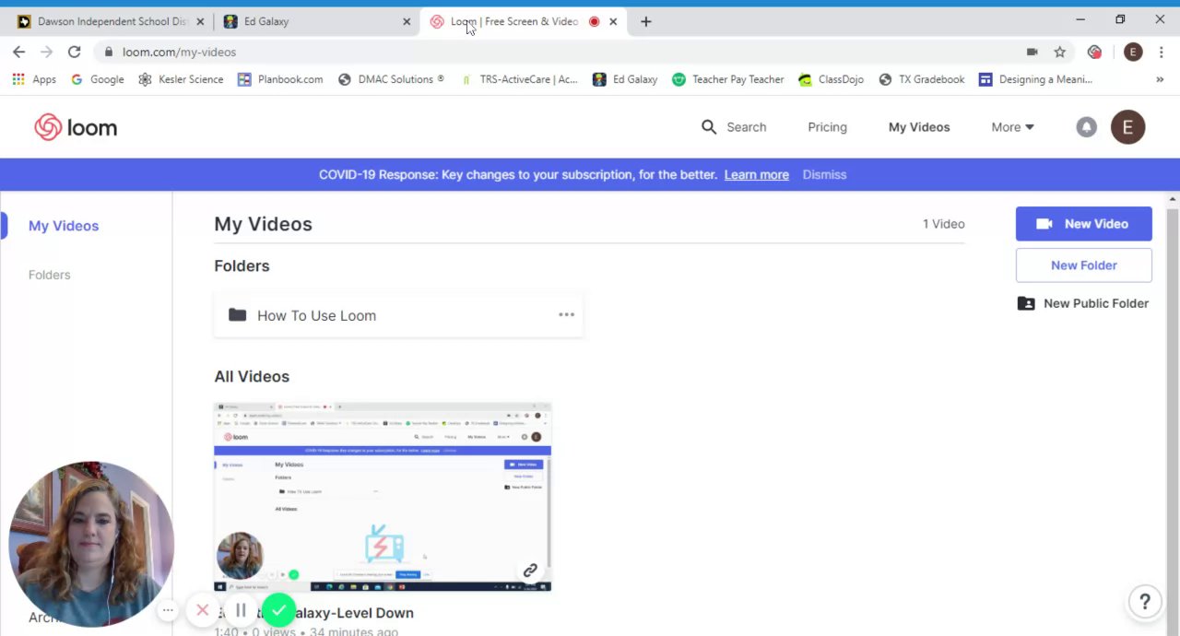Reload the current page
Screen dimensions: 1180x636
coord(74,52)
